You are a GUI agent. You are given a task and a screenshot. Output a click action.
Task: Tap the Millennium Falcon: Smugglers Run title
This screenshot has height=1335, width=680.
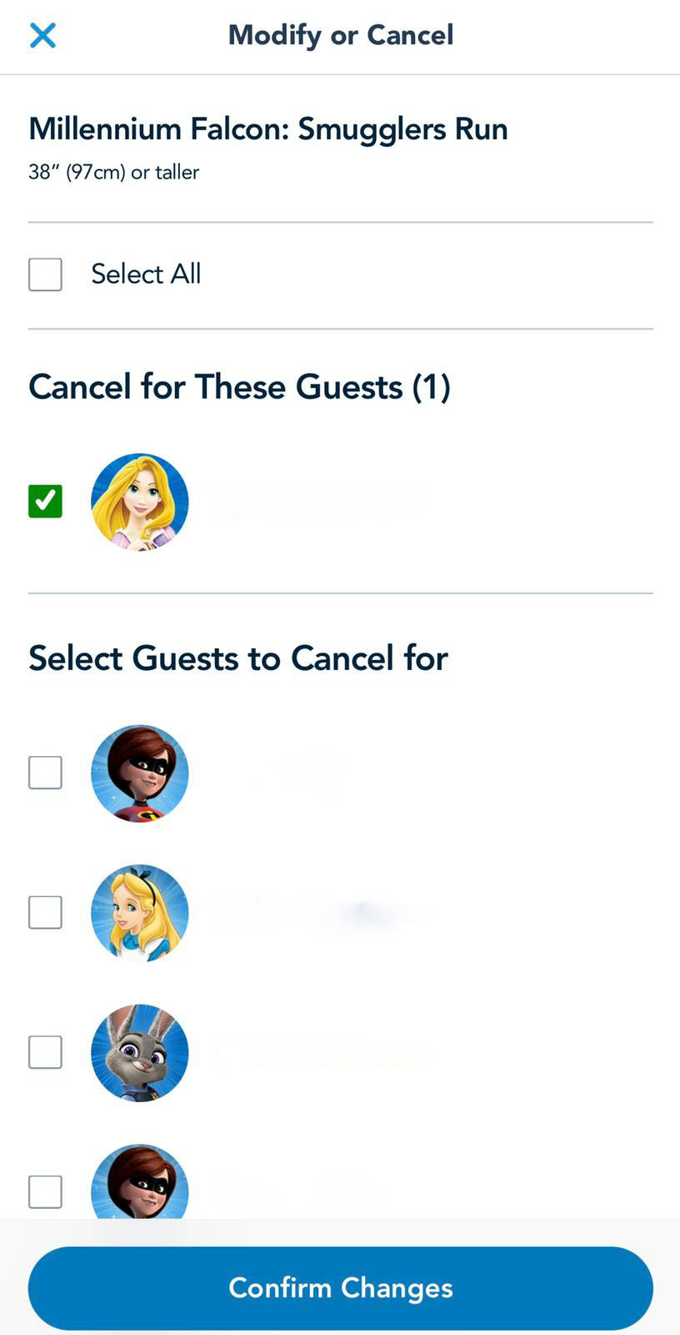tap(268, 129)
